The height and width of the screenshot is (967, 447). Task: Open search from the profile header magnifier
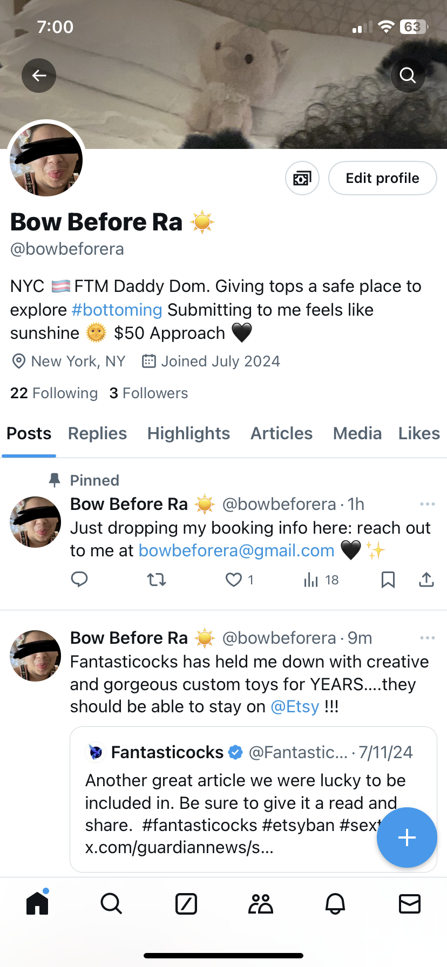click(408, 76)
